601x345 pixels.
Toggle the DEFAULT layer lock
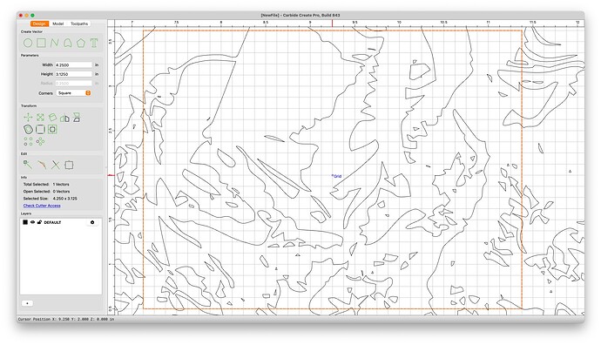click(x=39, y=222)
